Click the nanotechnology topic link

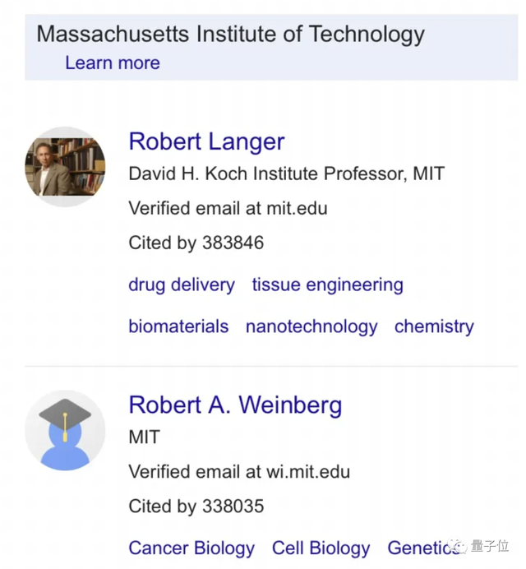[311, 326]
